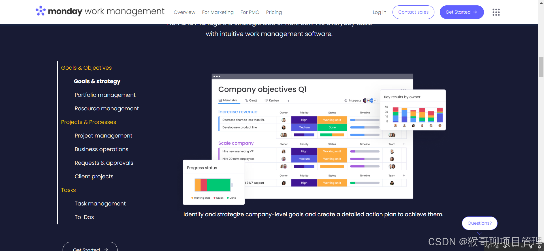This screenshot has height=251, width=544.
Task: Switch to the Kanban view tab
Action: (x=272, y=100)
